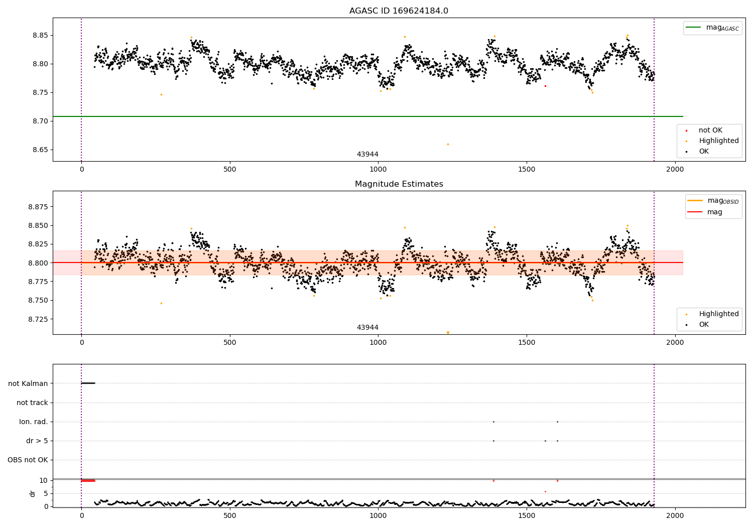
Task: Select the red 'mag' legend line sample
Action: pyautogui.click(x=695, y=212)
